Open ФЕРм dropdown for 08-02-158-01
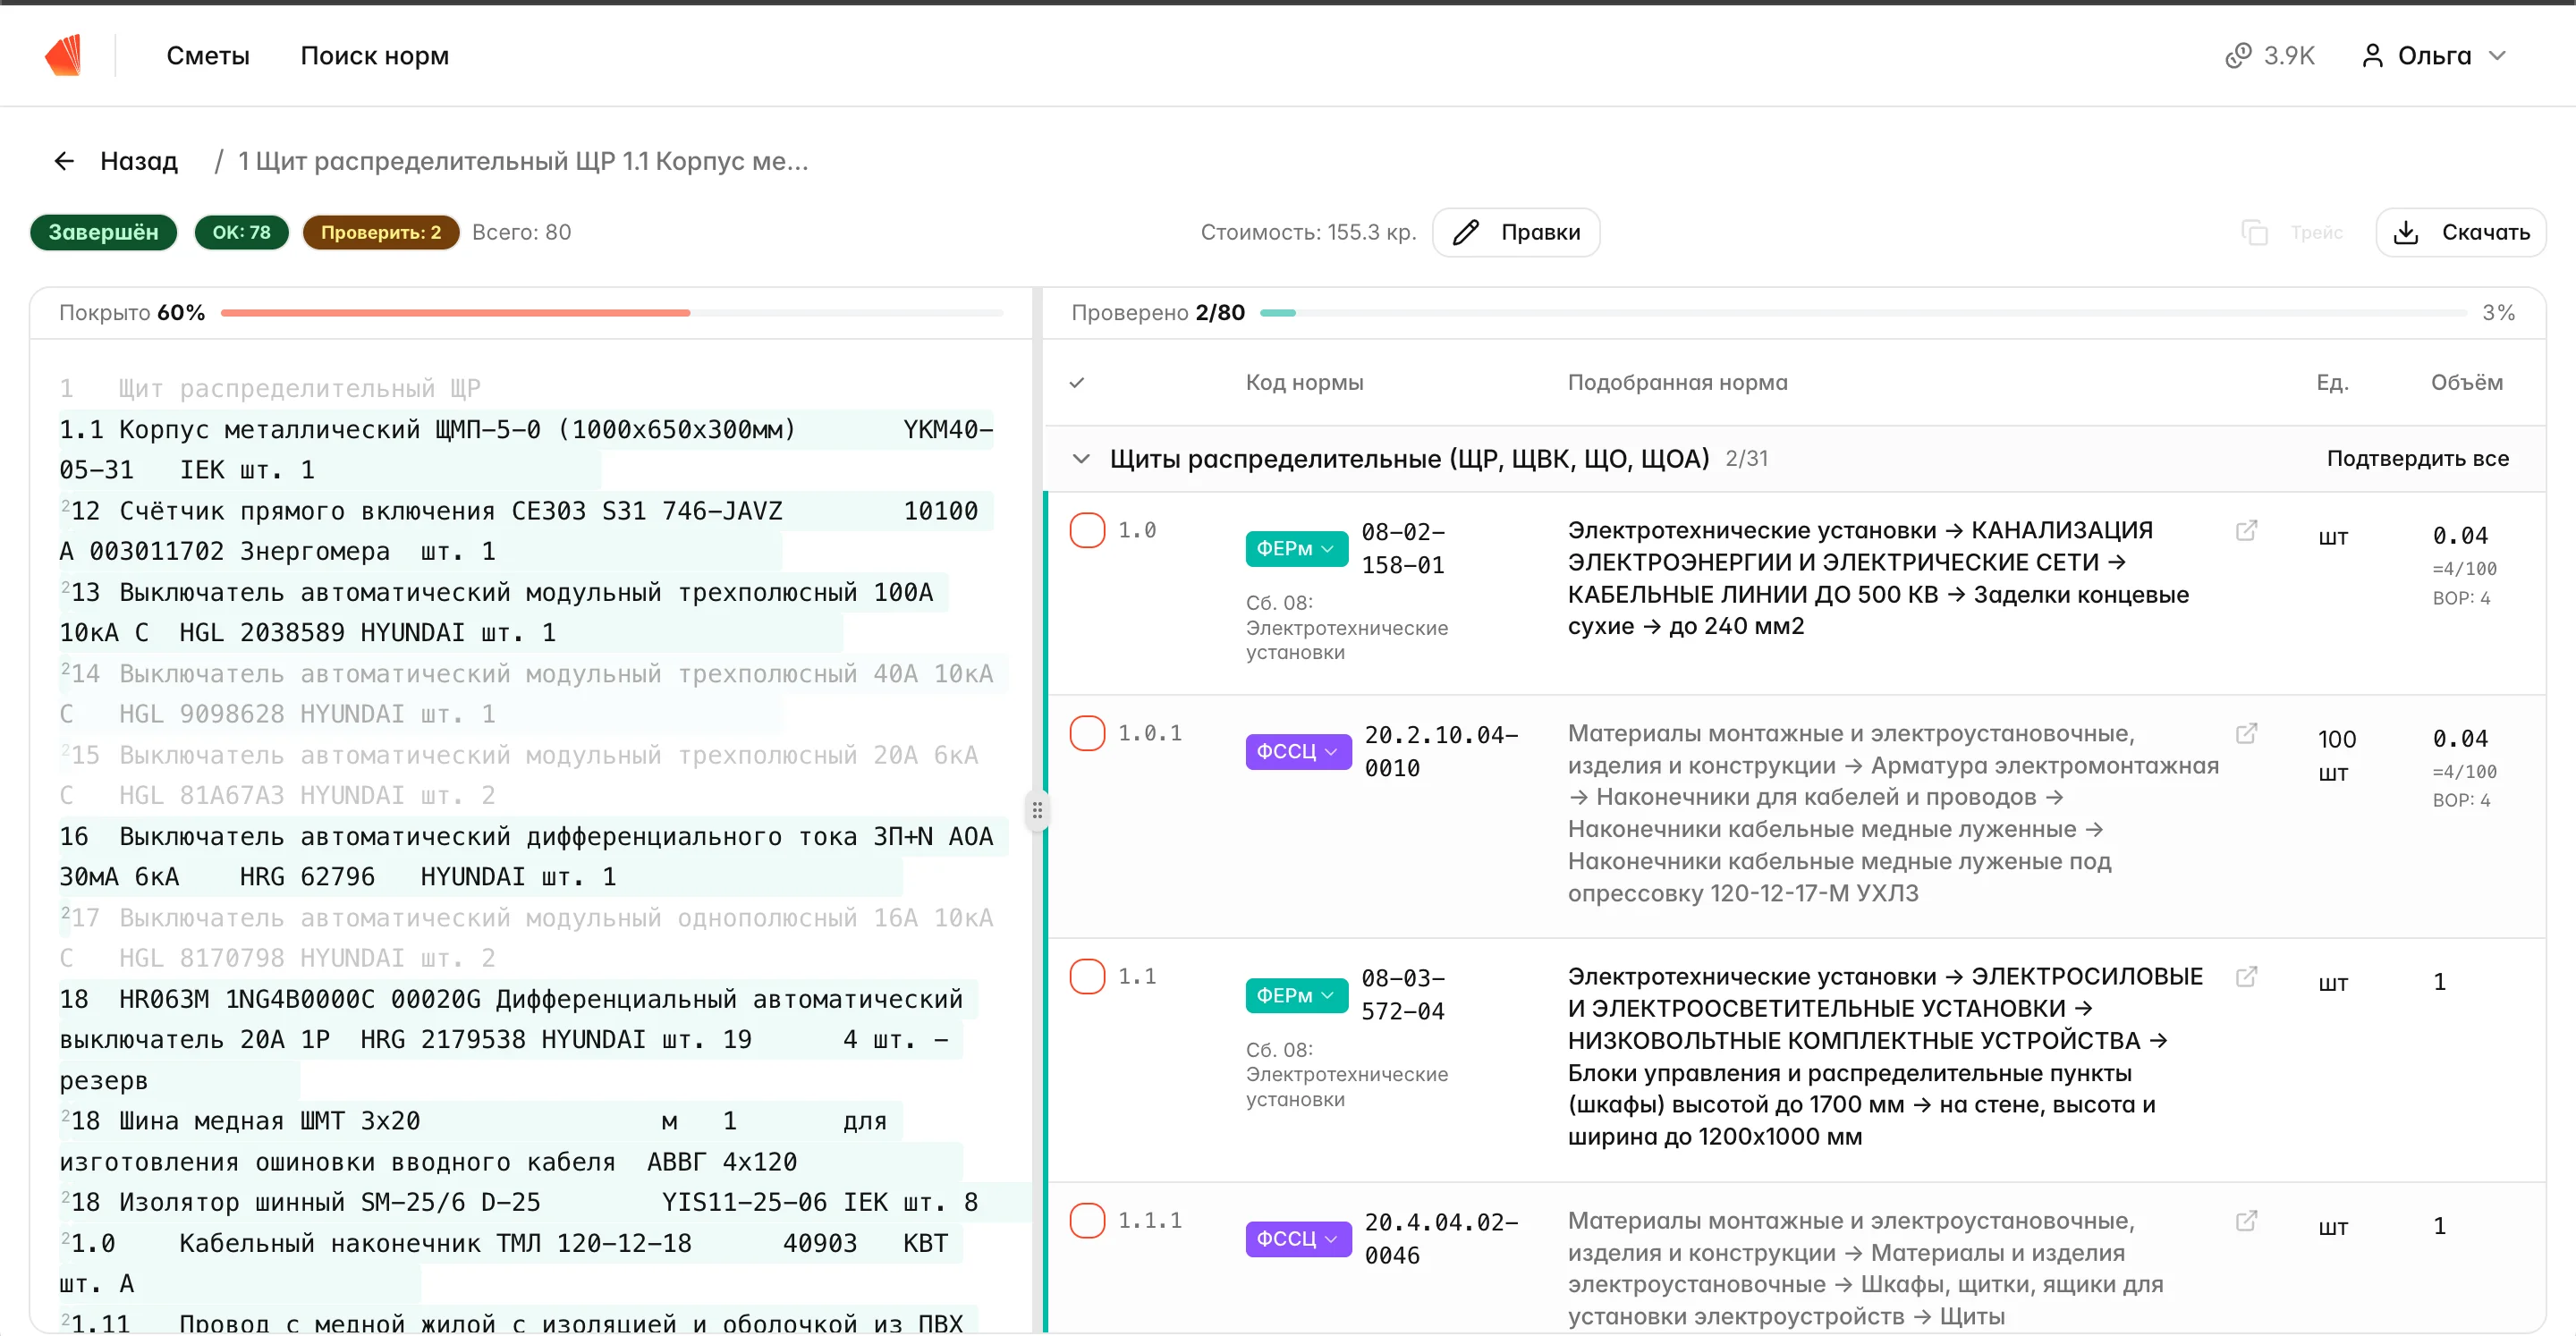 1296,548
